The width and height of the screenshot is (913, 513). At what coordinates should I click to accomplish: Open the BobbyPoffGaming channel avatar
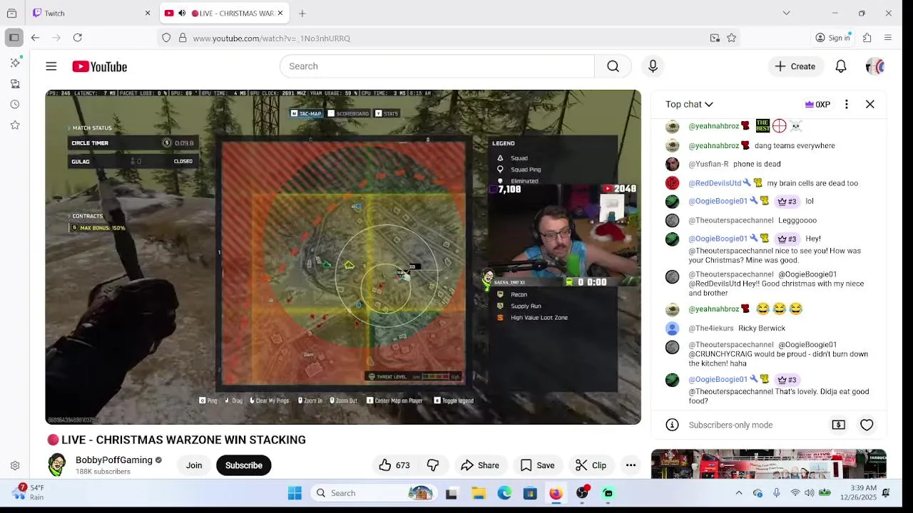(x=57, y=465)
